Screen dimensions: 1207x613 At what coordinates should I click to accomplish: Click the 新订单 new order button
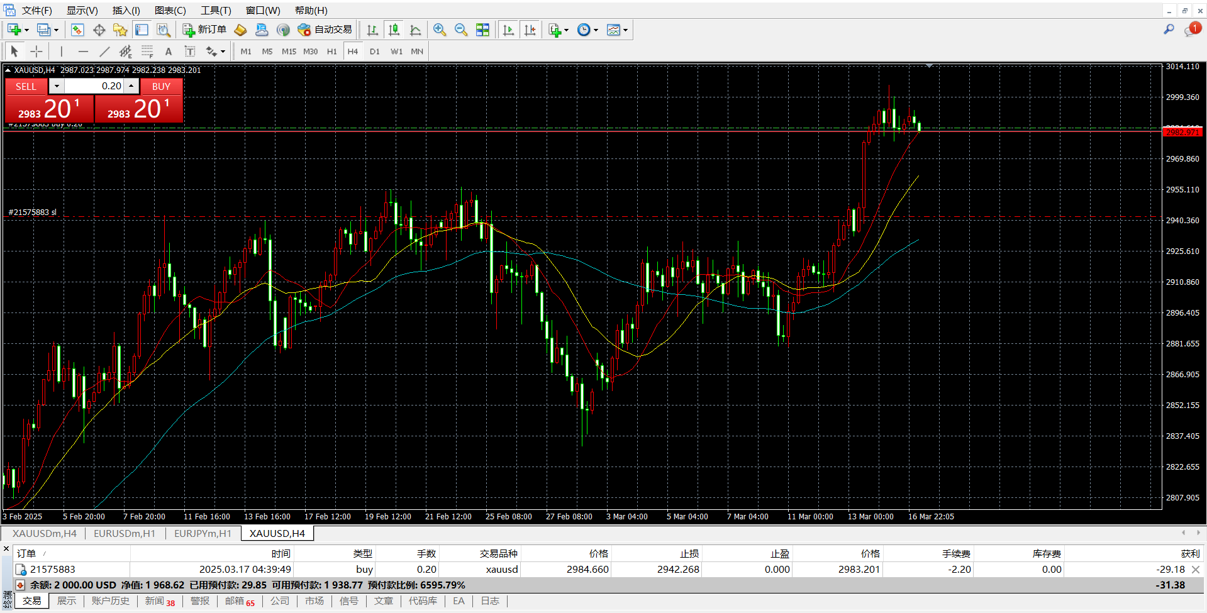(204, 30)
